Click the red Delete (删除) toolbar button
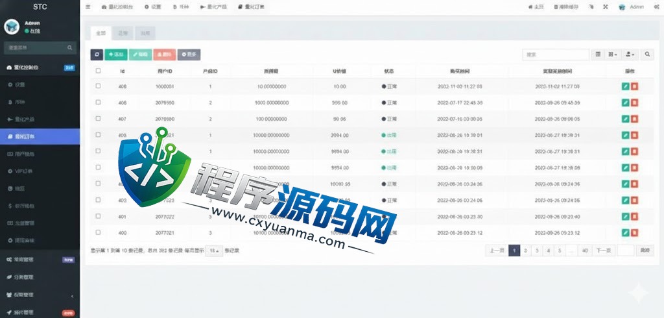 coord(165,55)
